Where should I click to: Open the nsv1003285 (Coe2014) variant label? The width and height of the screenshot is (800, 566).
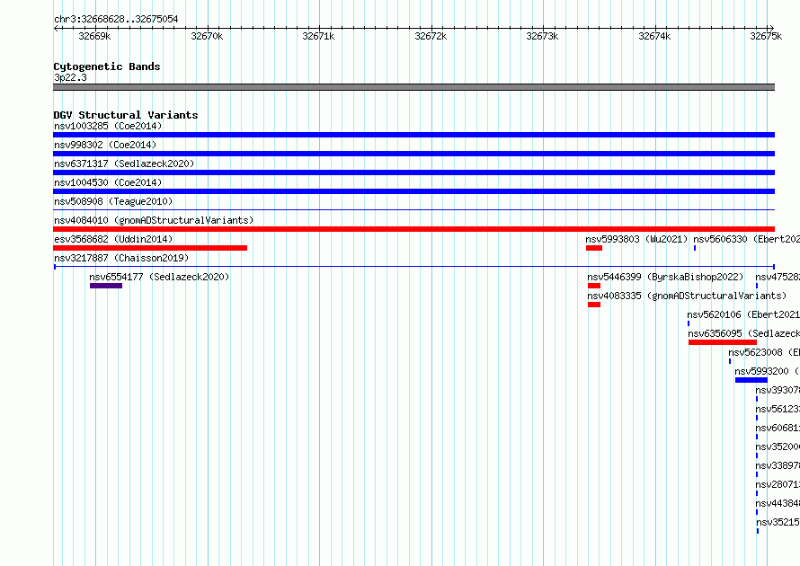[108, 126]
